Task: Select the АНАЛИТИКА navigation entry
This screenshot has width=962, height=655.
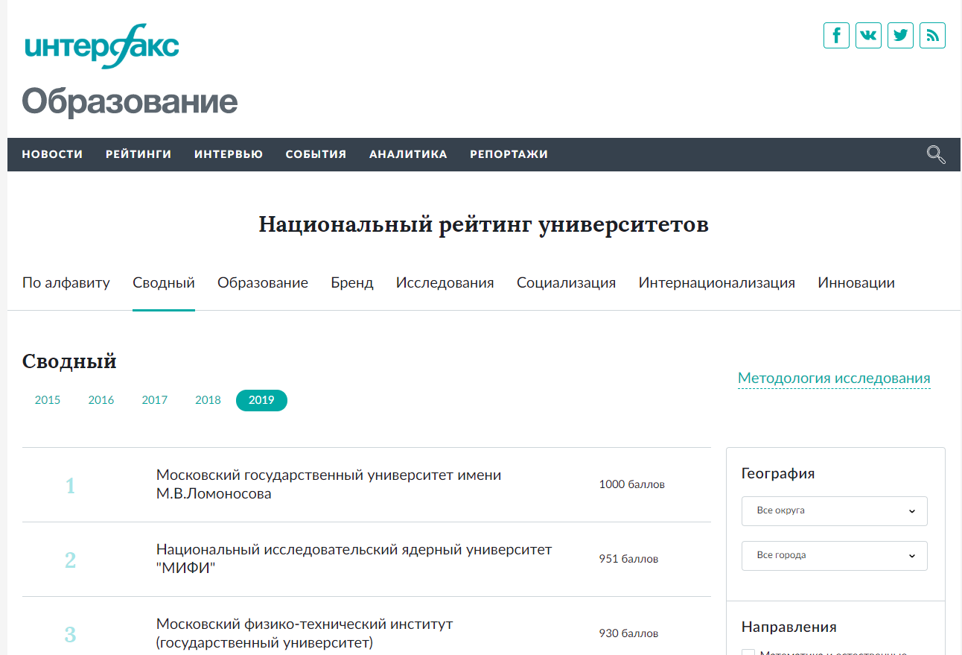Action: tap(407, 154)
